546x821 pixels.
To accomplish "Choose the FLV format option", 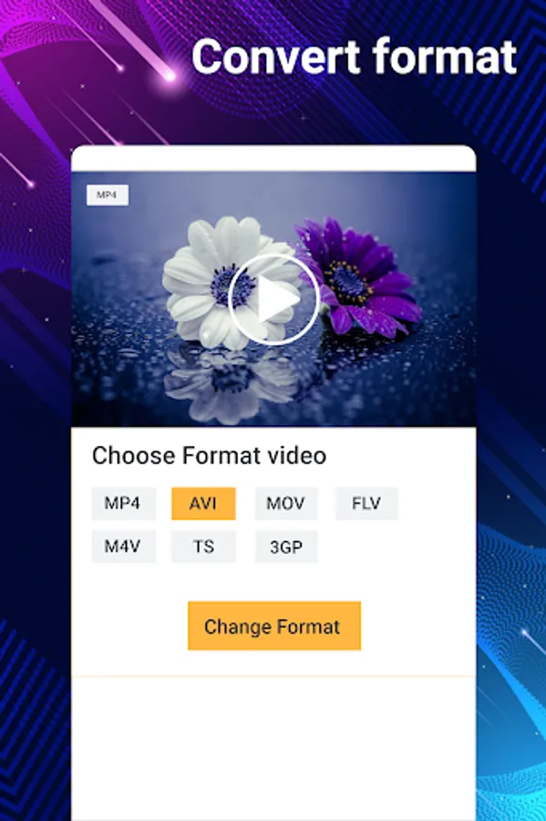I will click(366, 504).
